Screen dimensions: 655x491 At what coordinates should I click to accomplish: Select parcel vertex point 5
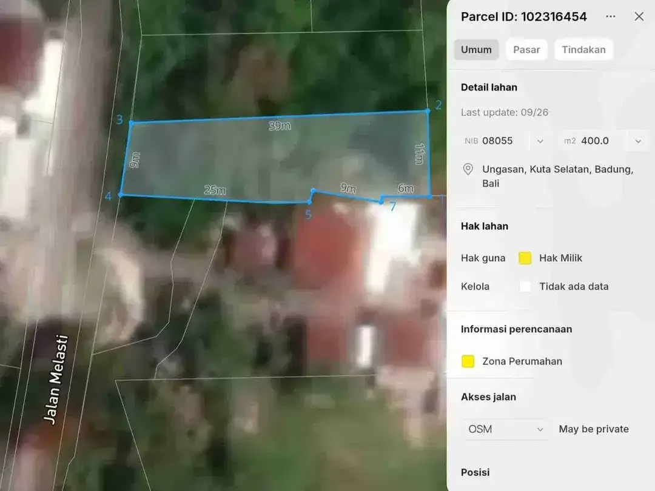pyautogui.click(x=309, y=202)
